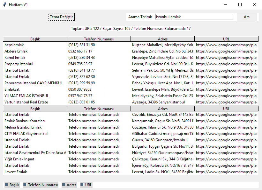Click phone number 0549 795 23 97
Image resolution: width=262 pixels, height=190 pixels.
pos(80,64)
